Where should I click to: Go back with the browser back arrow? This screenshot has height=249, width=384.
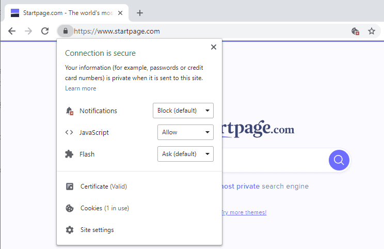(12, 31)
